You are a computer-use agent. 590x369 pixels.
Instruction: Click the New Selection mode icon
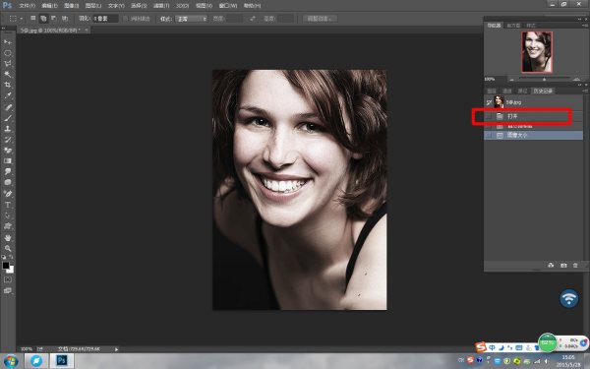click(x=33, y=18)
